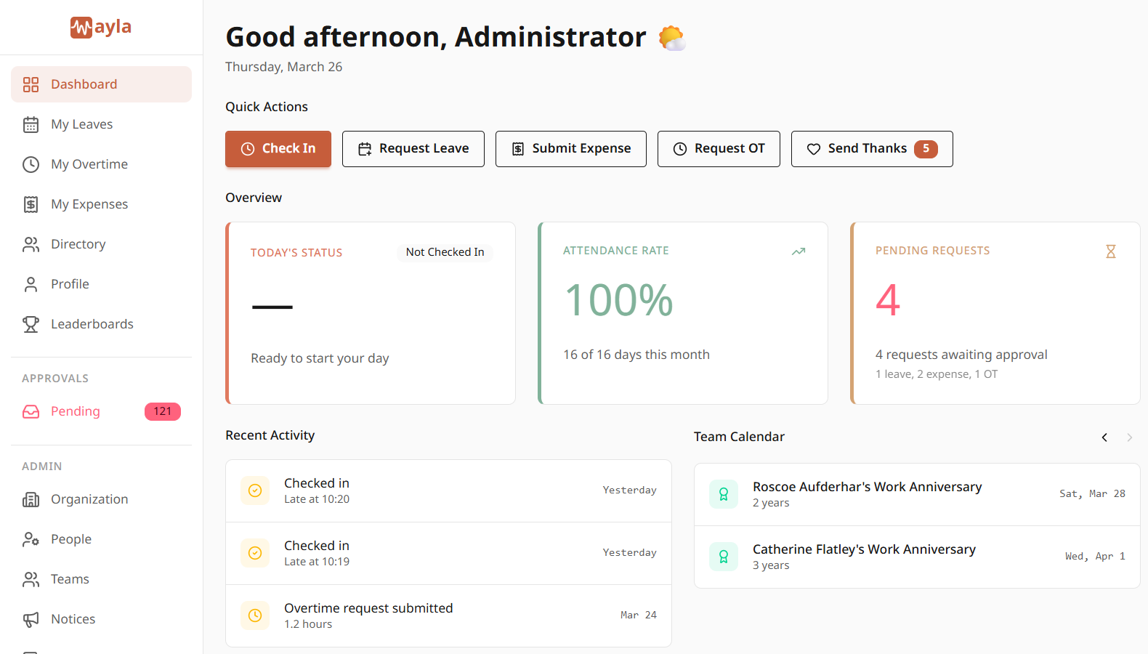Open Leaderboards in sidebar

coord(101,324)
